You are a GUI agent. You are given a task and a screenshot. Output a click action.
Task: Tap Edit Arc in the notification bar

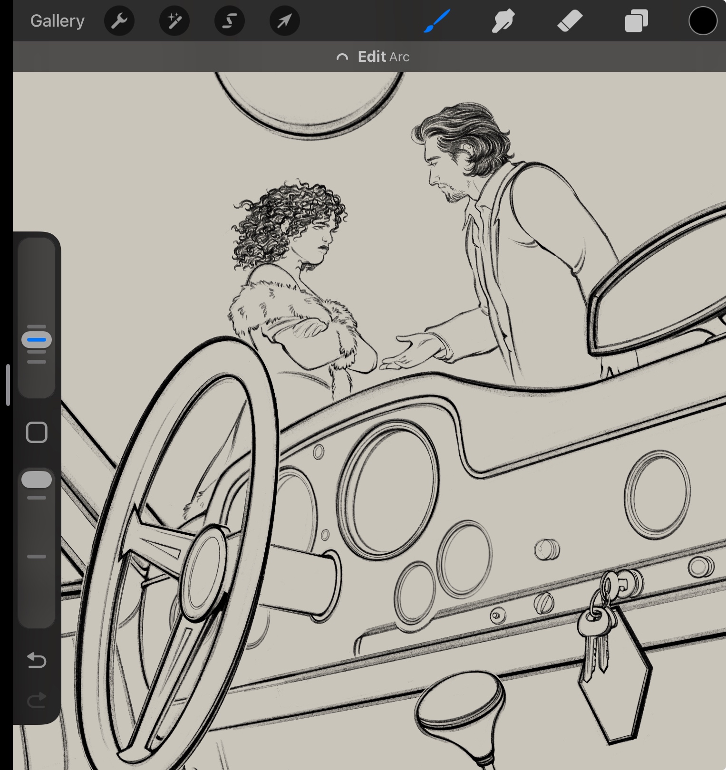(383, 57)
